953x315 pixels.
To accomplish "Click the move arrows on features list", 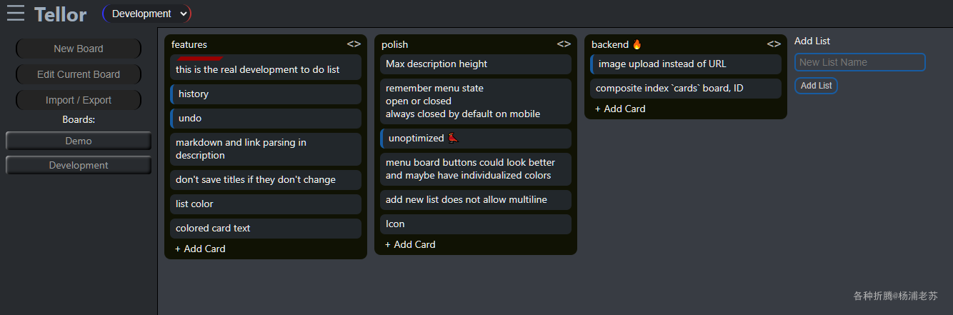I will 354,44.
